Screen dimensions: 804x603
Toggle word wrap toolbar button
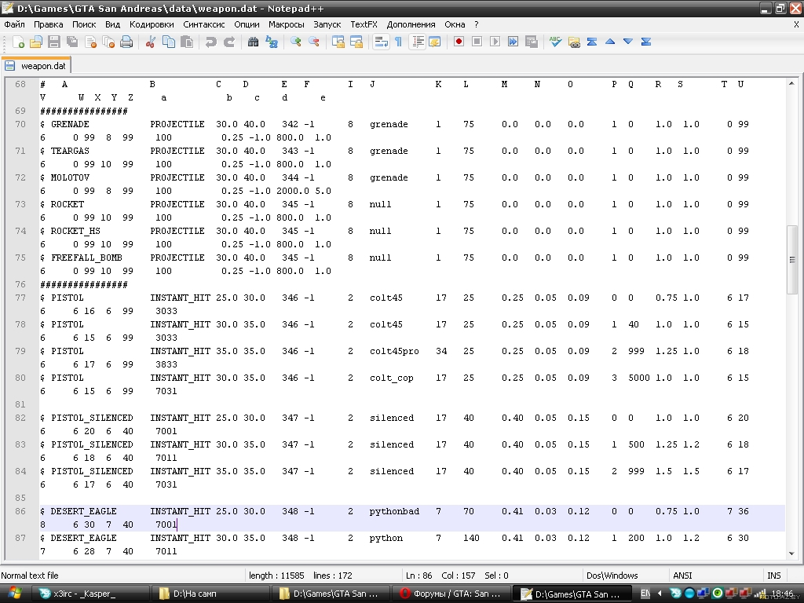[381, 42]
